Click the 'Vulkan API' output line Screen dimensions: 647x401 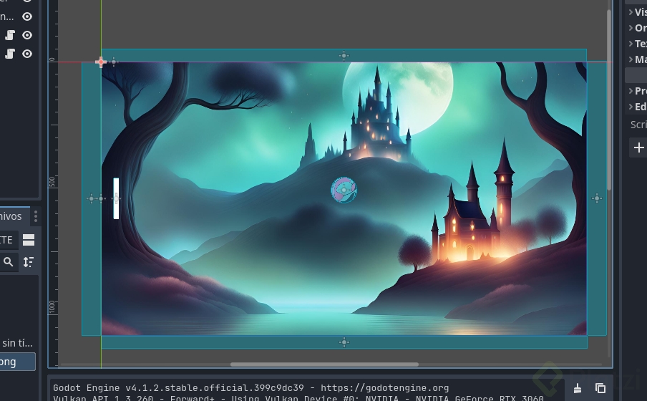[x=298, y=398]
